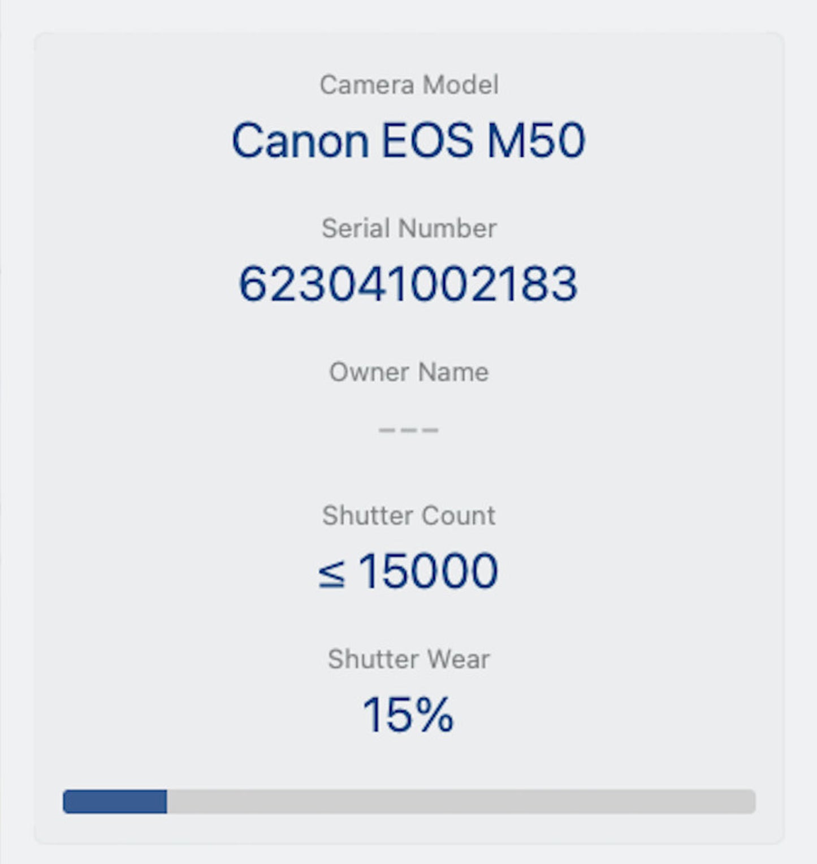Select the Canon EOS M50 model text
The image size is (817, 864).
click(x=408, y=140)
